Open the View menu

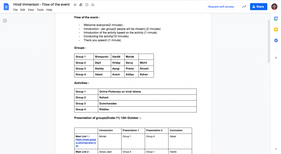tap(31, 10)
